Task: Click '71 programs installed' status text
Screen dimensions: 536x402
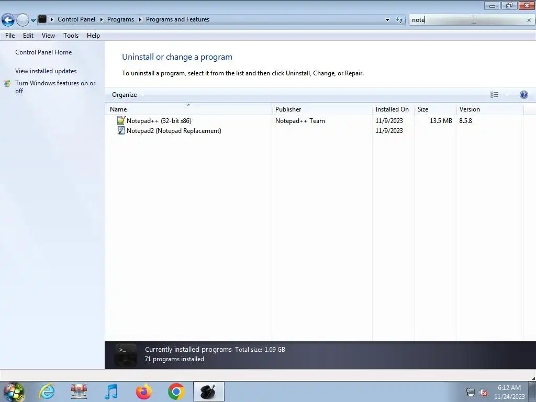Action: (174, 359)
